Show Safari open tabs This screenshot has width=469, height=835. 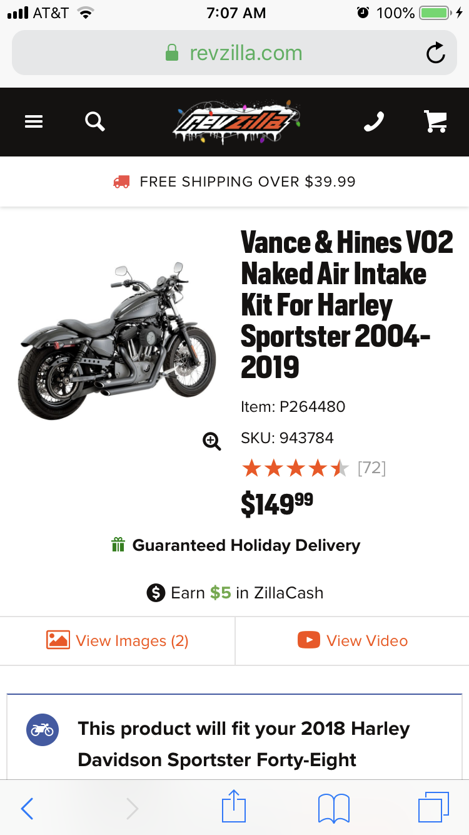433,807
